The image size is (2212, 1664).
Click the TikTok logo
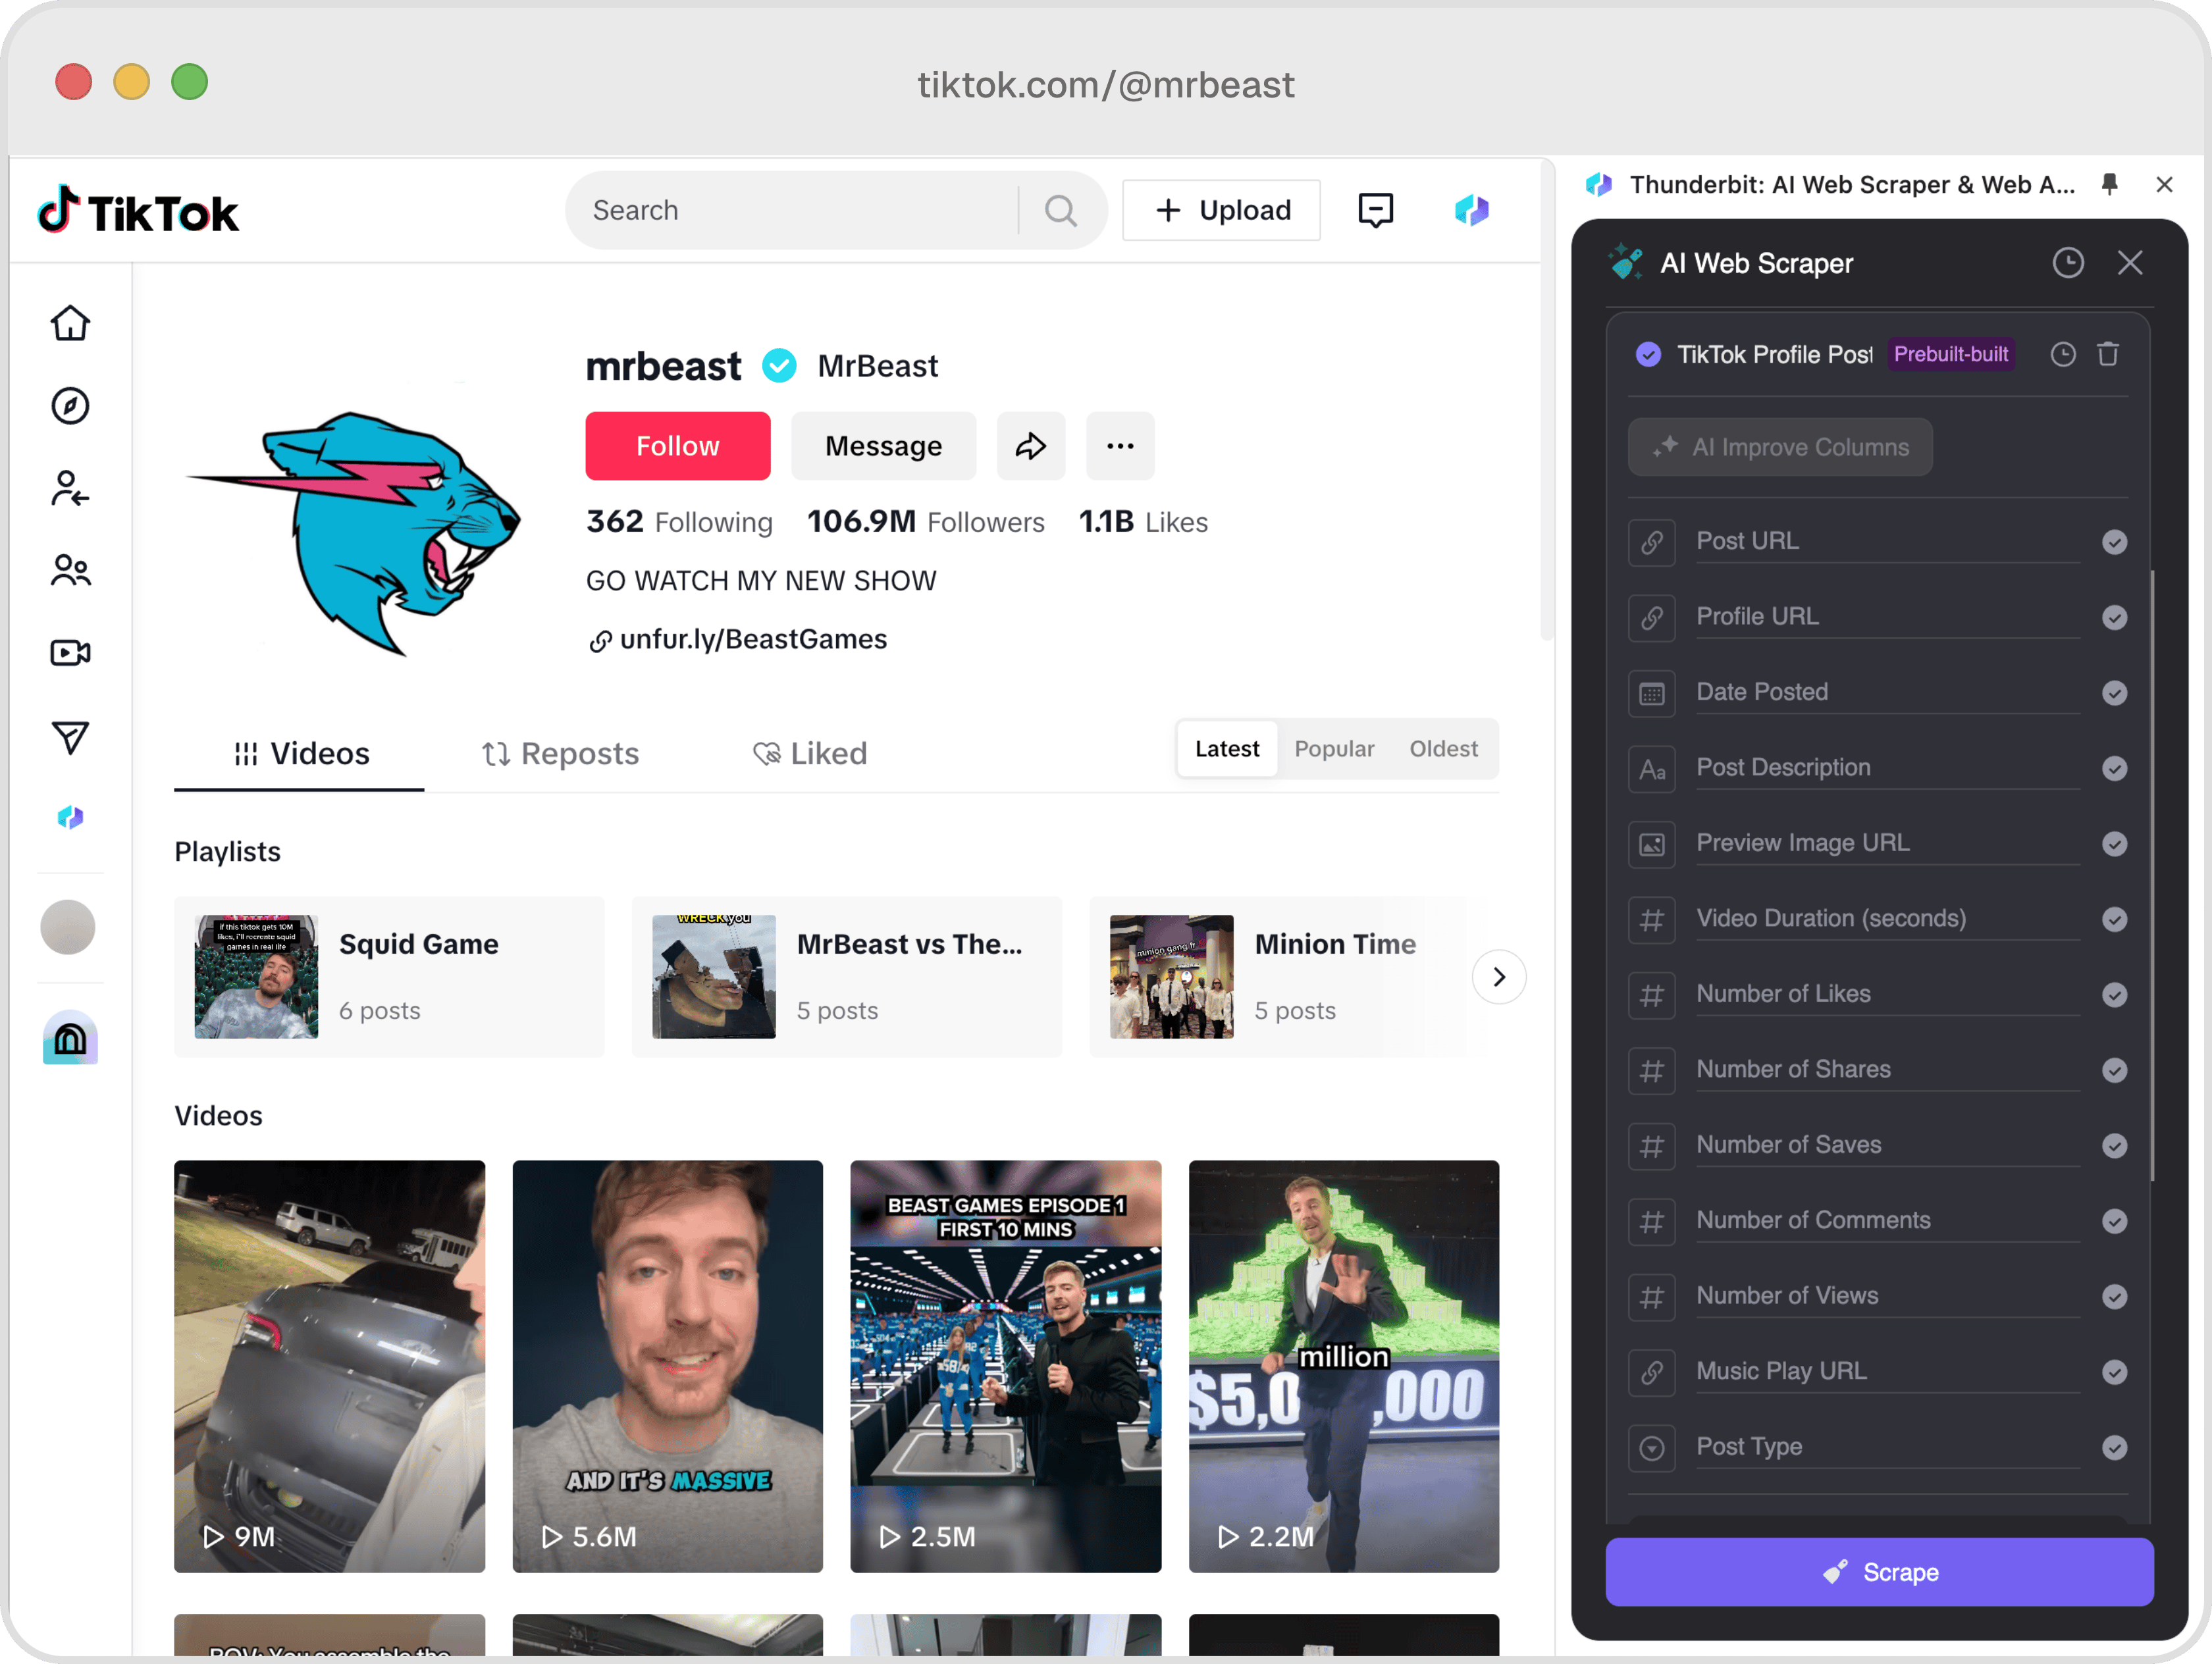[x=138, y=210]
